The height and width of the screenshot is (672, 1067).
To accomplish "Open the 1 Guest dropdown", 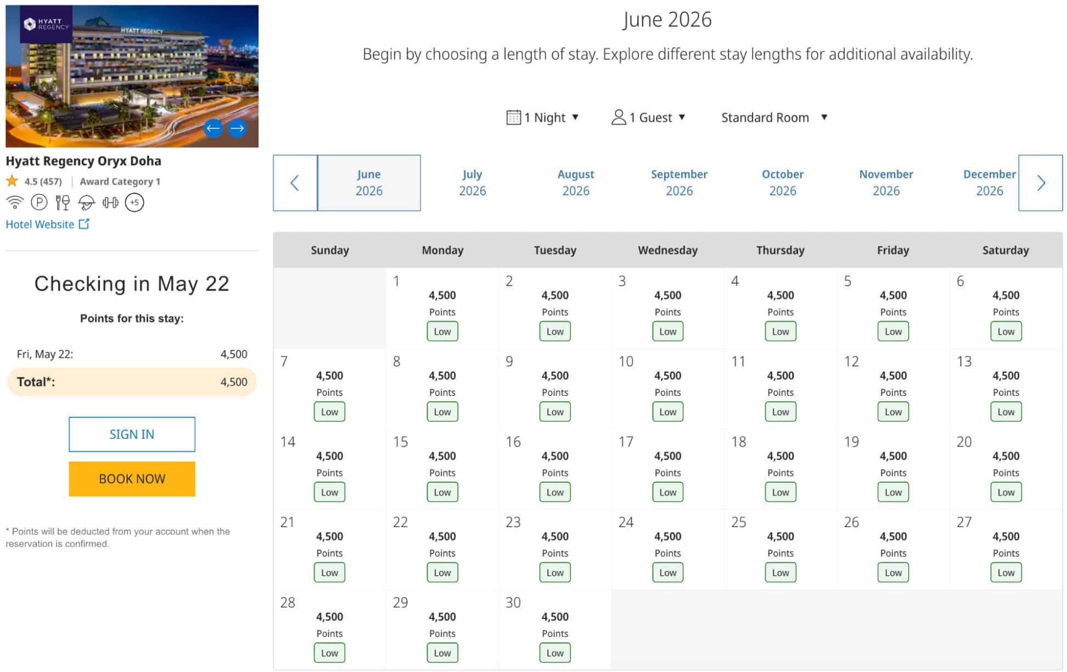I will tap(648, 117).
